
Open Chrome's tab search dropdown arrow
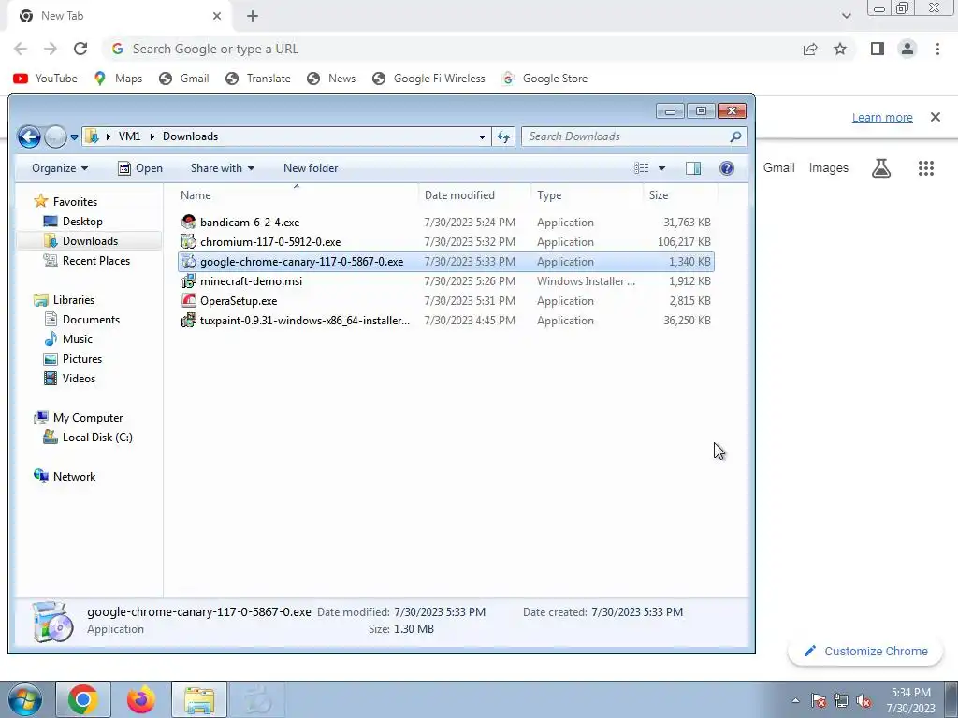pyautogui.click(x=846, y=16)
